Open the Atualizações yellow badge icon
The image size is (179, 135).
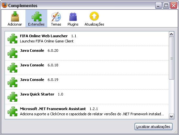point(94,16)
